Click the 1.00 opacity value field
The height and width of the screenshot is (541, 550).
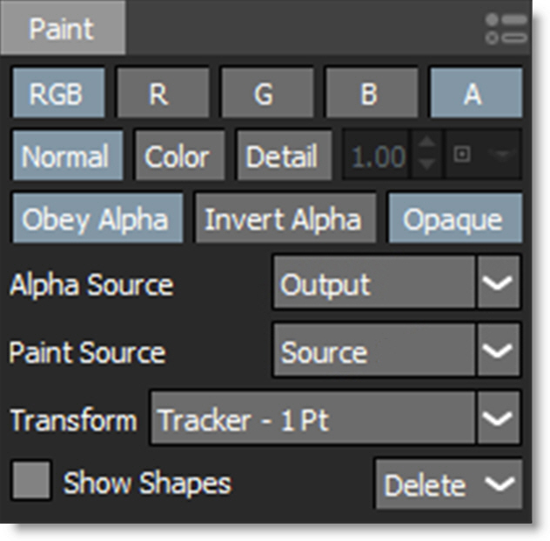pyautogui.click(x=379, y=157)
